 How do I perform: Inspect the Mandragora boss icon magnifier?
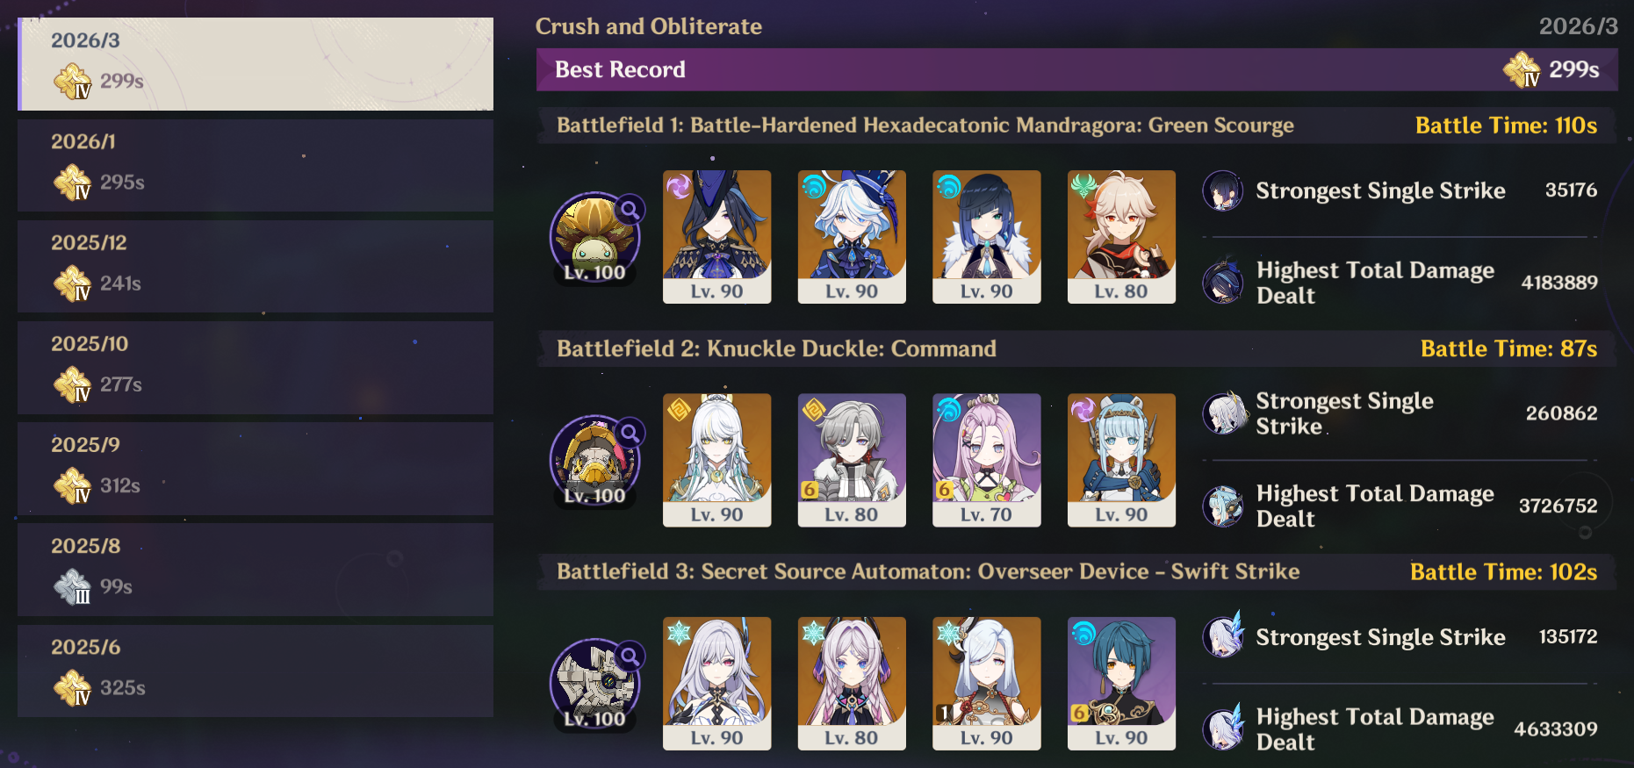point(630,210)
